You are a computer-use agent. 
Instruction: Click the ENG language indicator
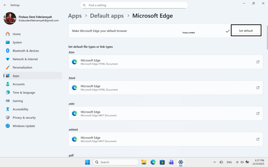click(x=229, y=162)
